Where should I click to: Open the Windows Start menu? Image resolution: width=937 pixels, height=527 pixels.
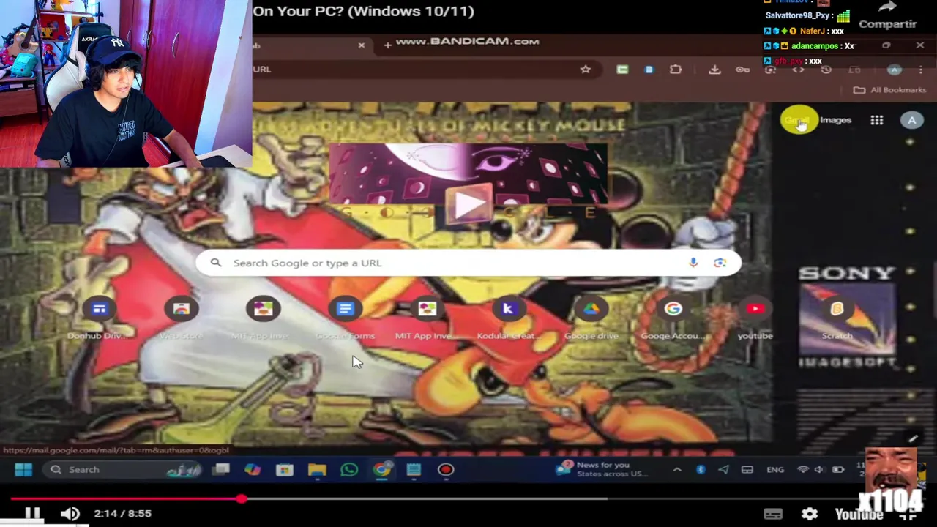[x=23, y=470]
